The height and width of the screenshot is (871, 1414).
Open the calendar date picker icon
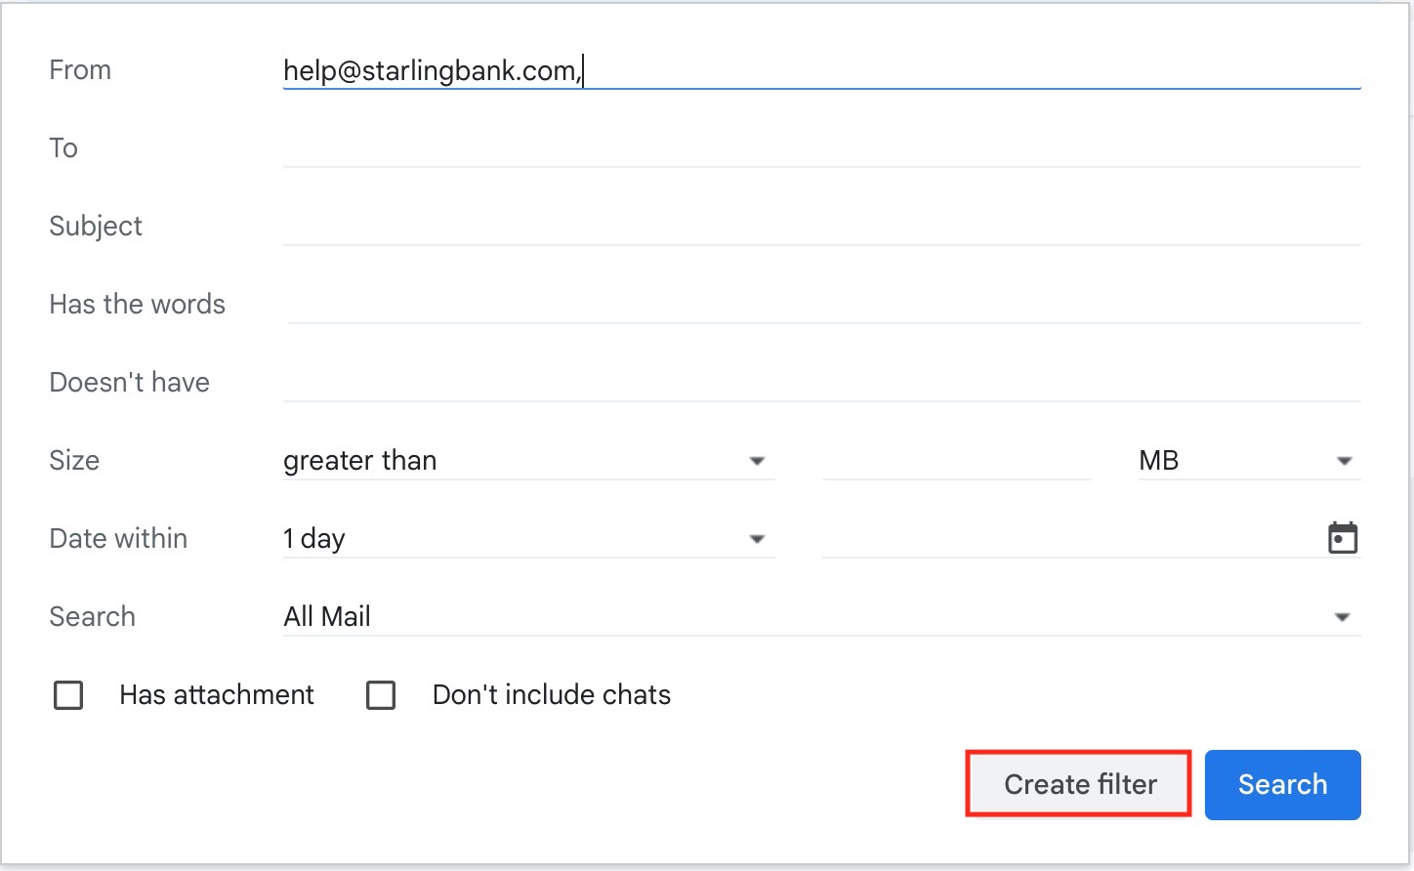click(x=1343, y=538)
